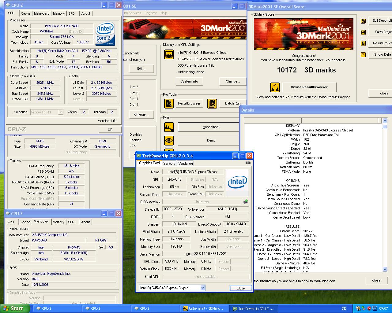The image size is (392, 313).
Task: Click the Demo eye icon
Action: point(169,141)
